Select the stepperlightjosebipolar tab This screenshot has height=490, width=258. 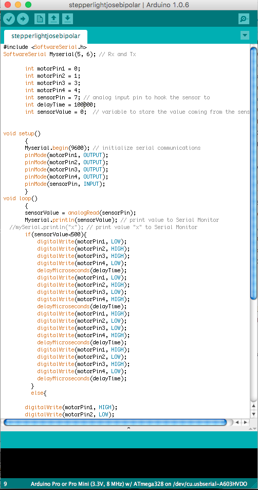pyautogui.click(x=46, y=36)
